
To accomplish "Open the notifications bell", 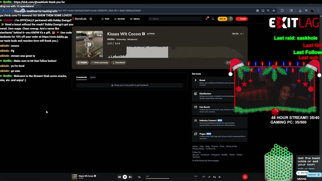I will 207,19.
